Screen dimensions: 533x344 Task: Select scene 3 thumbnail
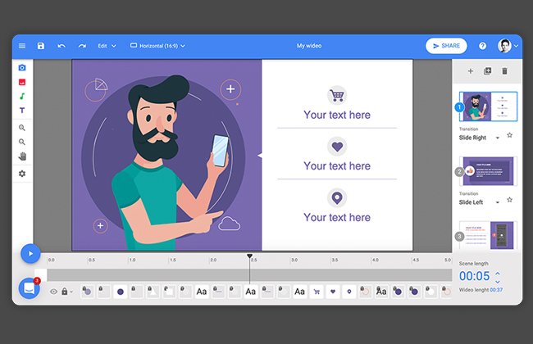point(488,235)
